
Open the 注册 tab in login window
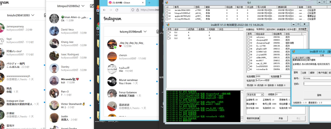pos(304,73)
